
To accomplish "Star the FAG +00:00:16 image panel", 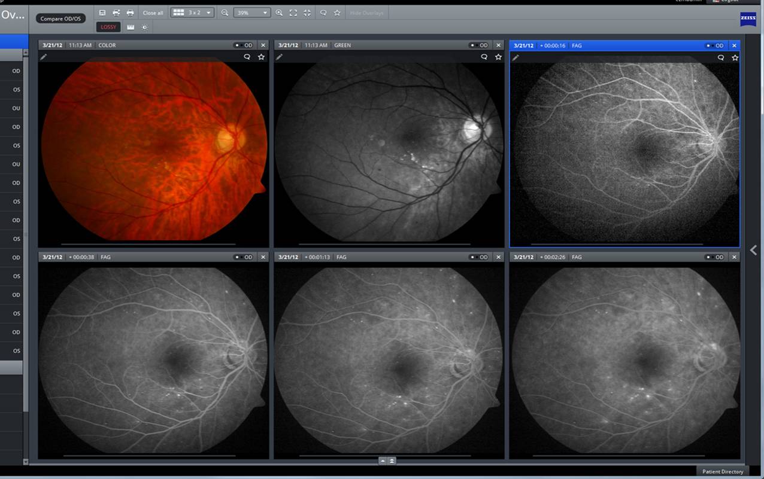I will 735,57.
